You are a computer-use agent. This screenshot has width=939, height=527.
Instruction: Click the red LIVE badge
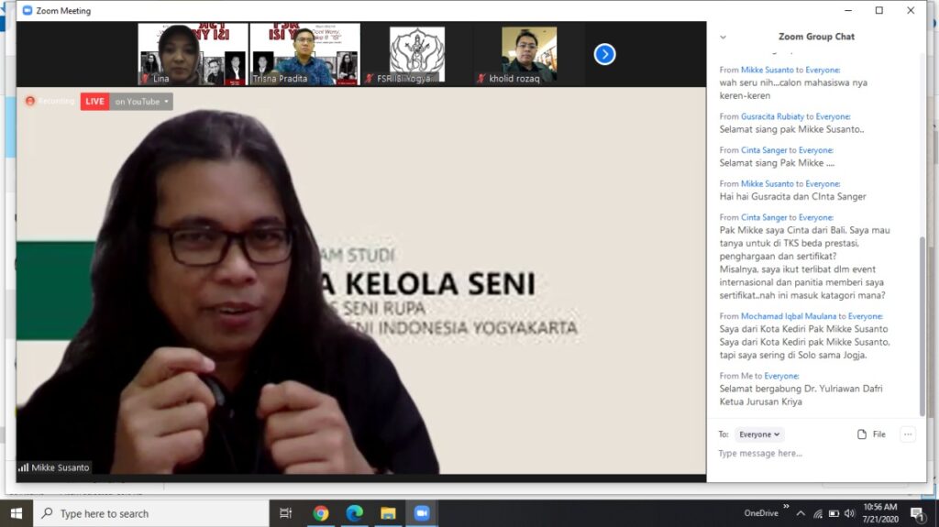click(94, 101)
